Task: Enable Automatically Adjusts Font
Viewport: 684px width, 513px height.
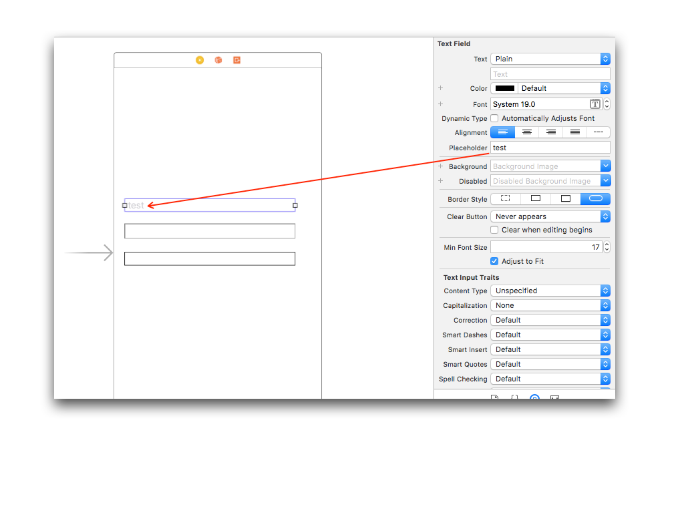Action: click(494, 118)
